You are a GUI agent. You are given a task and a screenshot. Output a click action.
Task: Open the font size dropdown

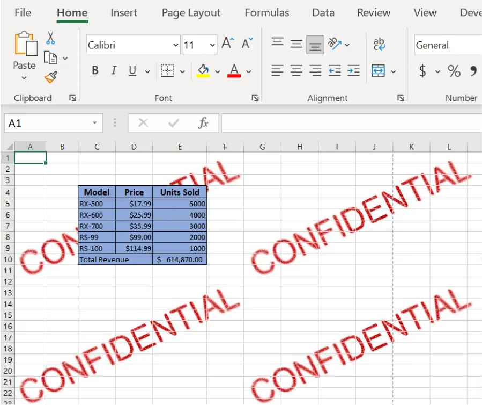point(212,45)
